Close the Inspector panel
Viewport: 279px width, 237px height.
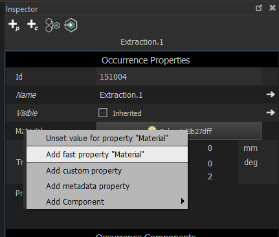click(x=273, y=8)
